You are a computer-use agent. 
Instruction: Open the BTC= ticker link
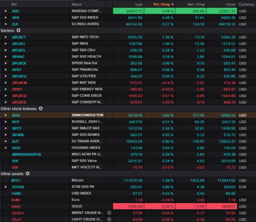tap(16, 181)
